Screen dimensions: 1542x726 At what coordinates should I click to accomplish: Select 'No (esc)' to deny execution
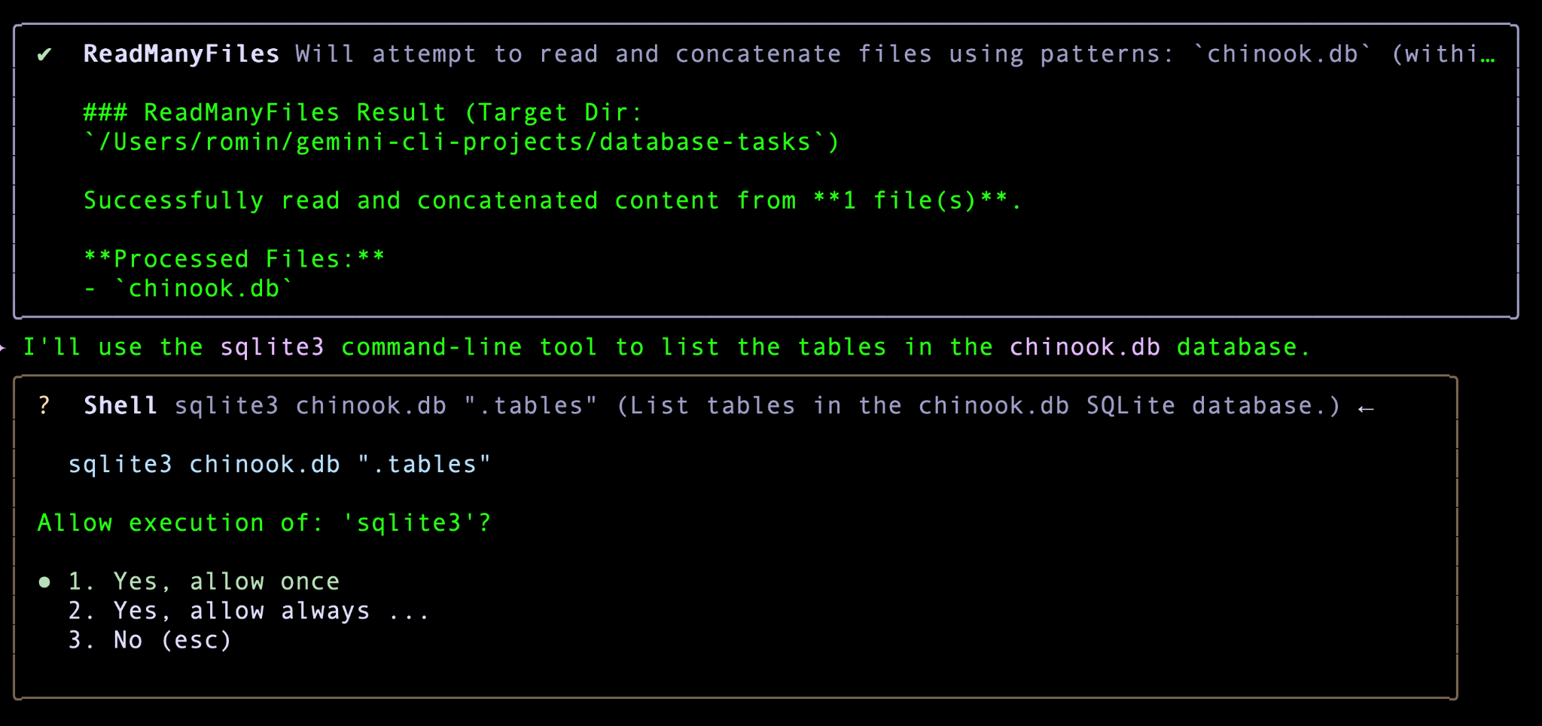(x=172, y=640)
